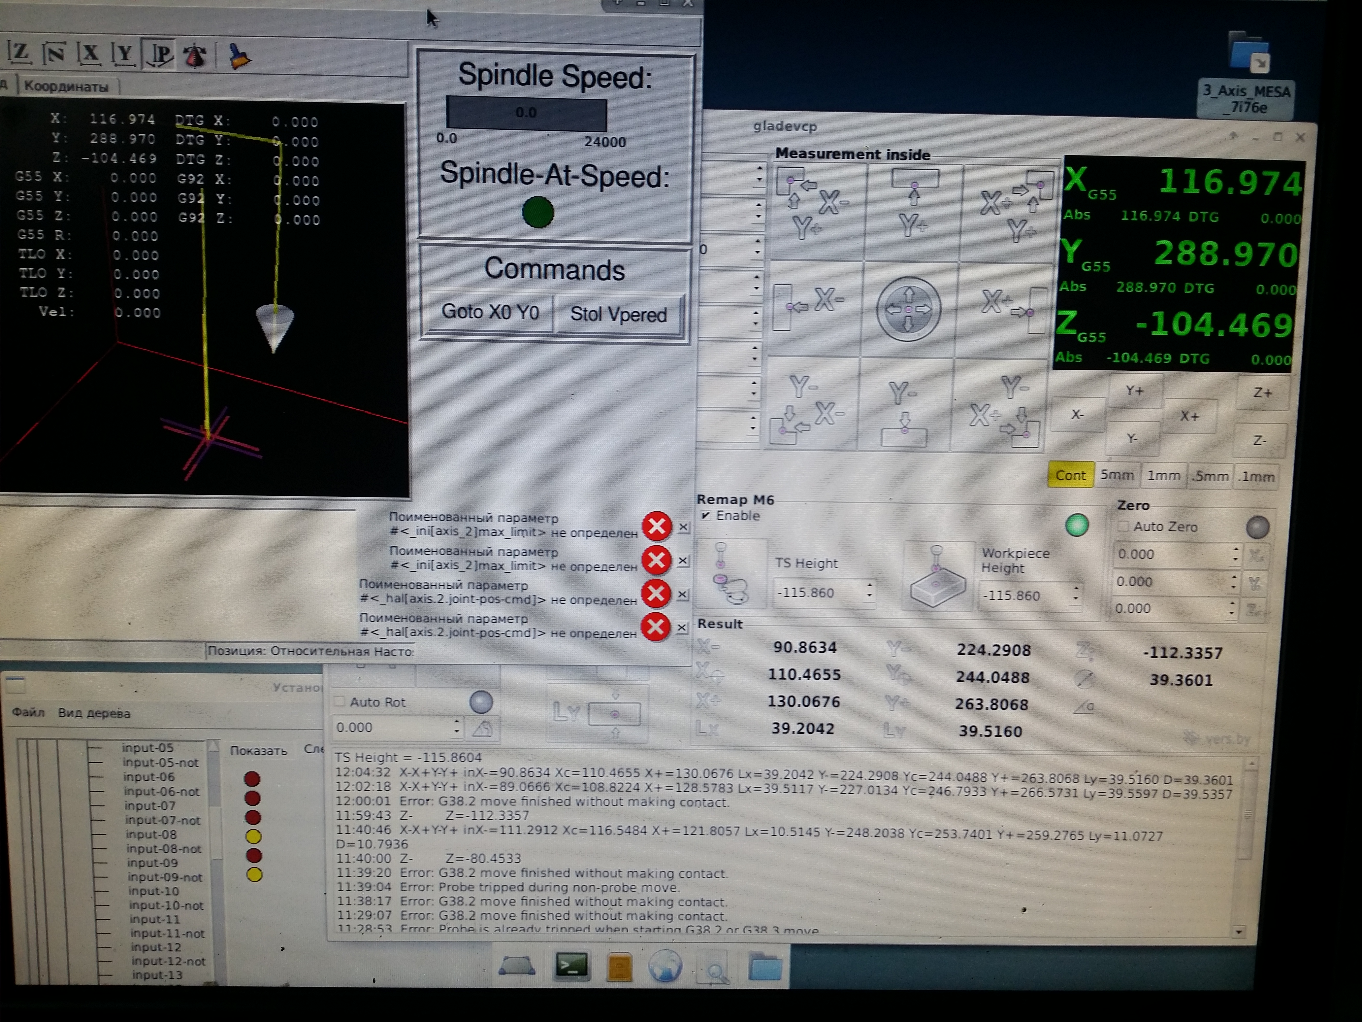
Task: Enable the Auto Zero checkbox
Action: (x=1123, y=526)
